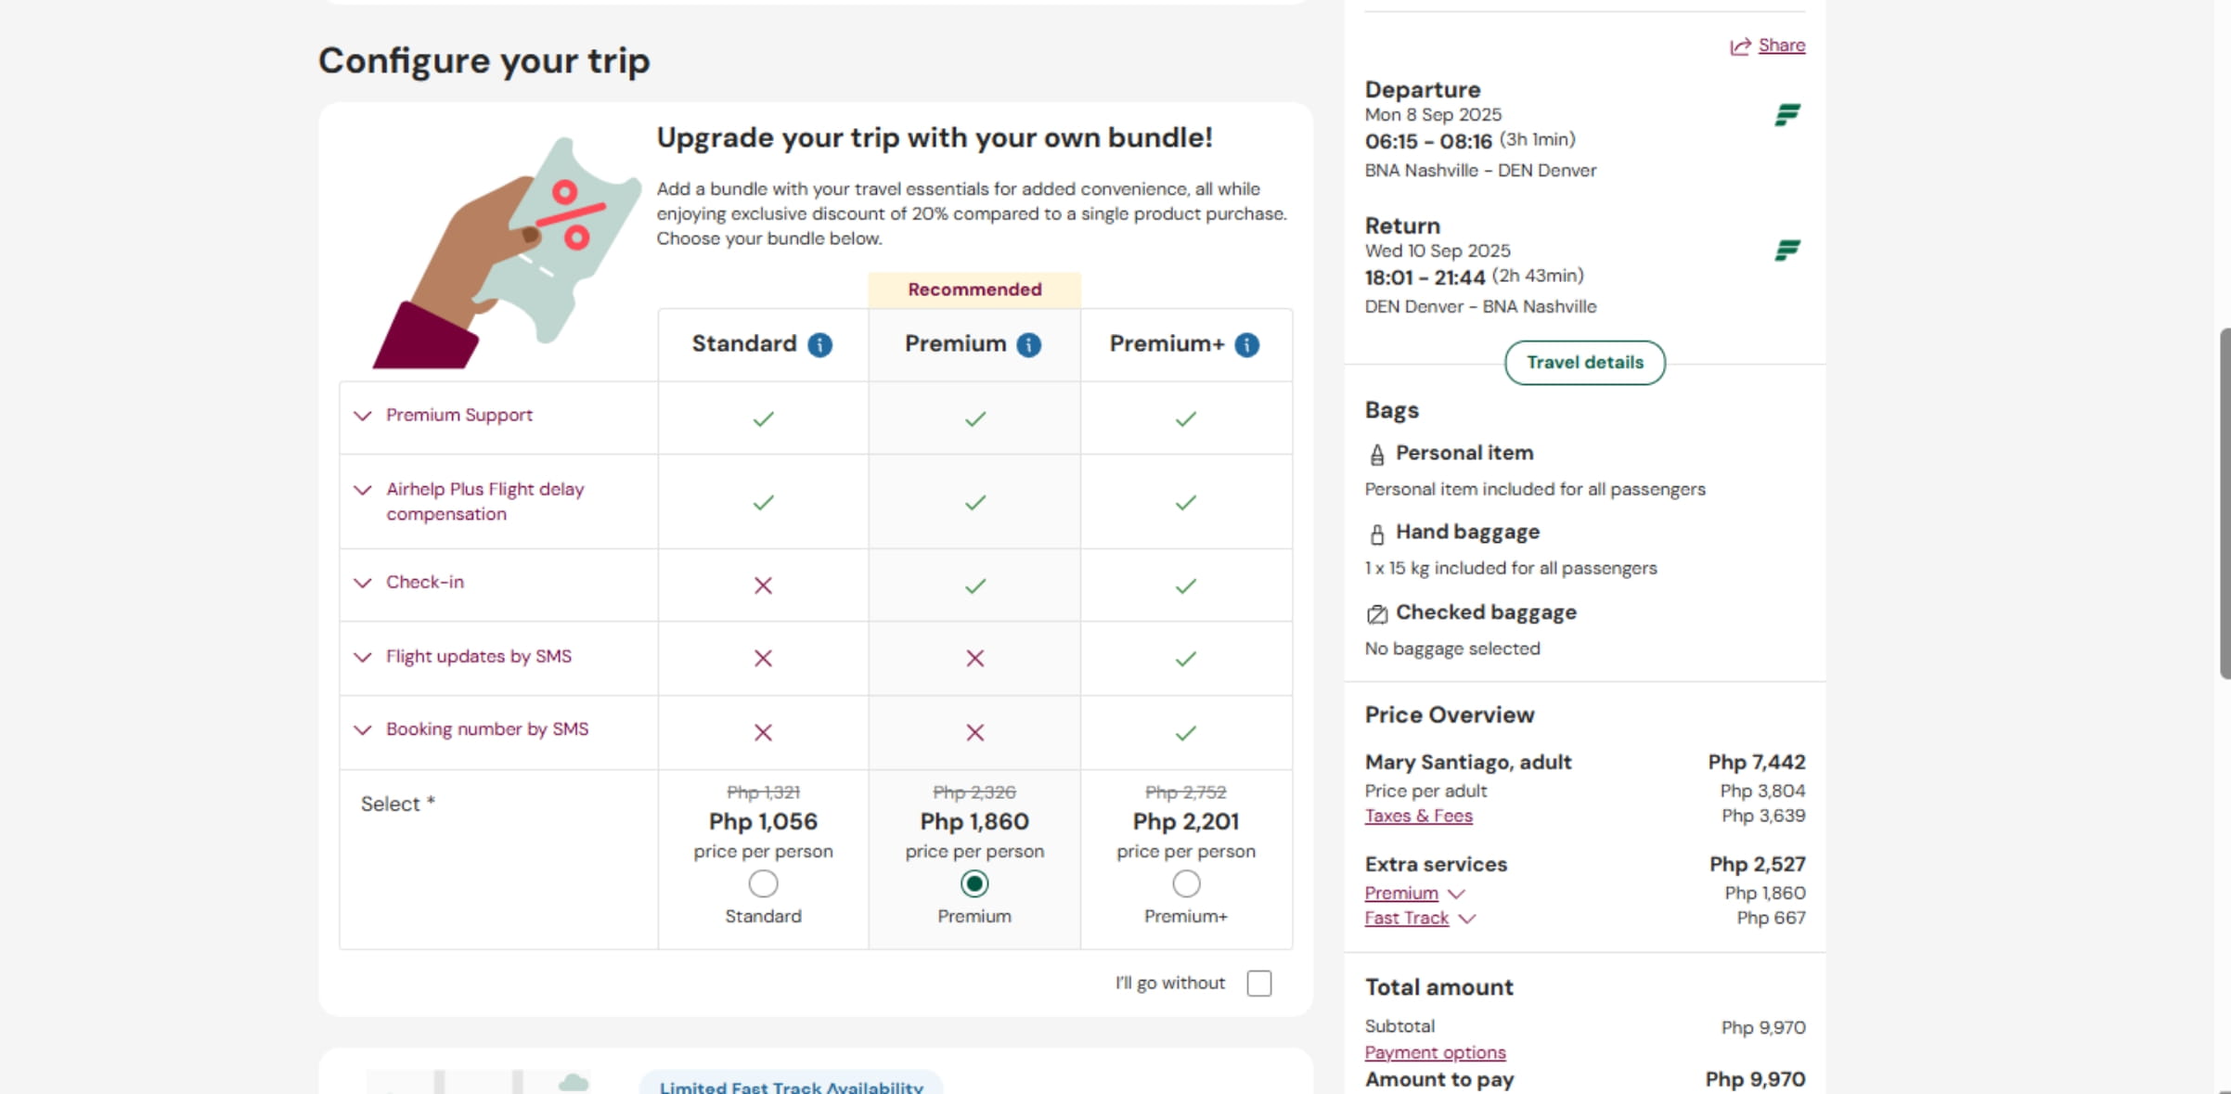This screenshot has width=2231, height=1094.
Task: Click the Share arrow icon
Action: coord(1740,46)
